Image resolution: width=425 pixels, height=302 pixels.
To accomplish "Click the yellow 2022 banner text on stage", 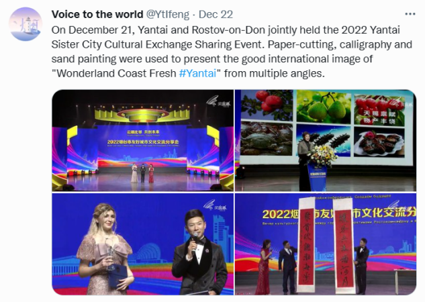I will pyautogui.click(x=143, y=142).
